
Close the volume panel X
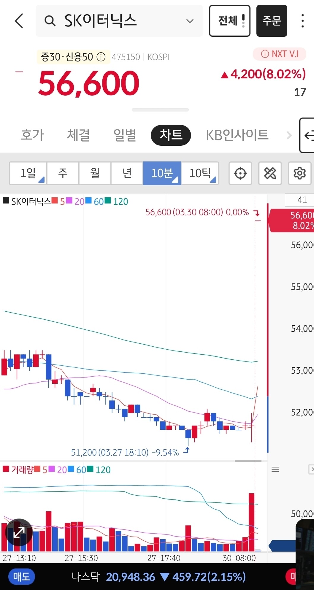coord(311,470)
